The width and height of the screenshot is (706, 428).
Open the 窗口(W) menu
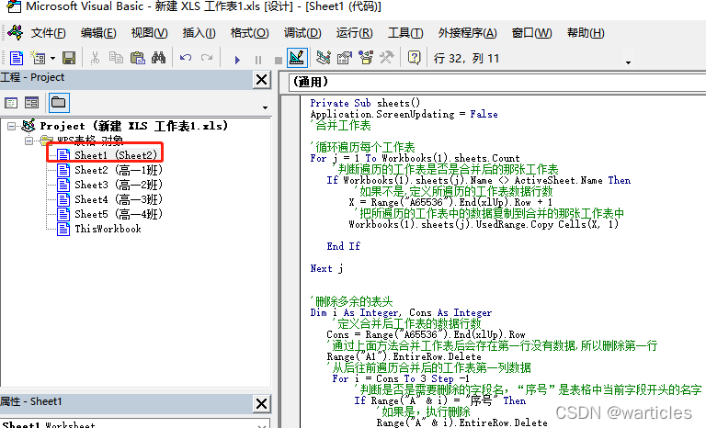point(531,33)
